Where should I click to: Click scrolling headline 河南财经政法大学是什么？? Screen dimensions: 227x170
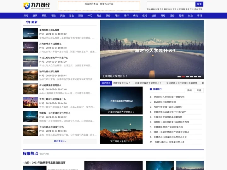click(x=148, y=83)
